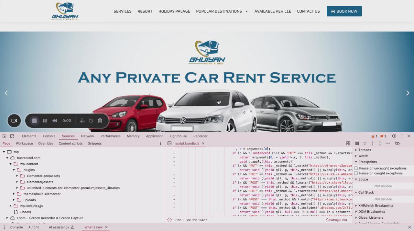This screenshot has width=414, height=231.
Task: Expand the uploads folder
Action: [14, 200]
